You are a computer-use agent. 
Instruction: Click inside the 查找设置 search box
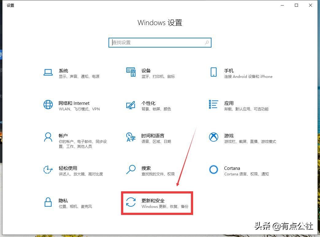coord(153,43)
